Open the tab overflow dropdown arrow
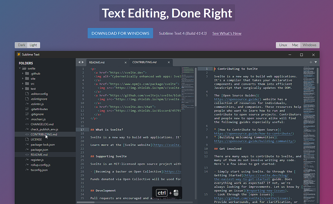Image resolution: width=333 pixels, height=204 pixels. tap(316, 62)
